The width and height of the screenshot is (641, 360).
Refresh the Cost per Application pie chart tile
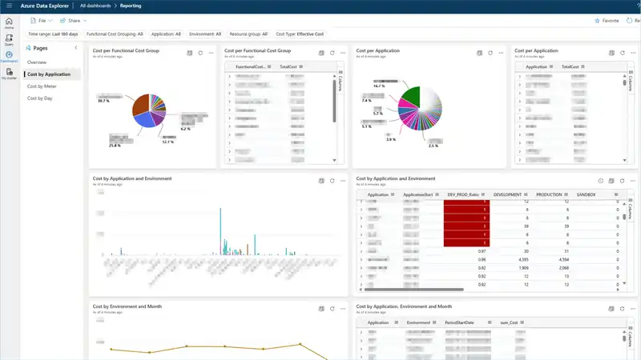[489, 53]
